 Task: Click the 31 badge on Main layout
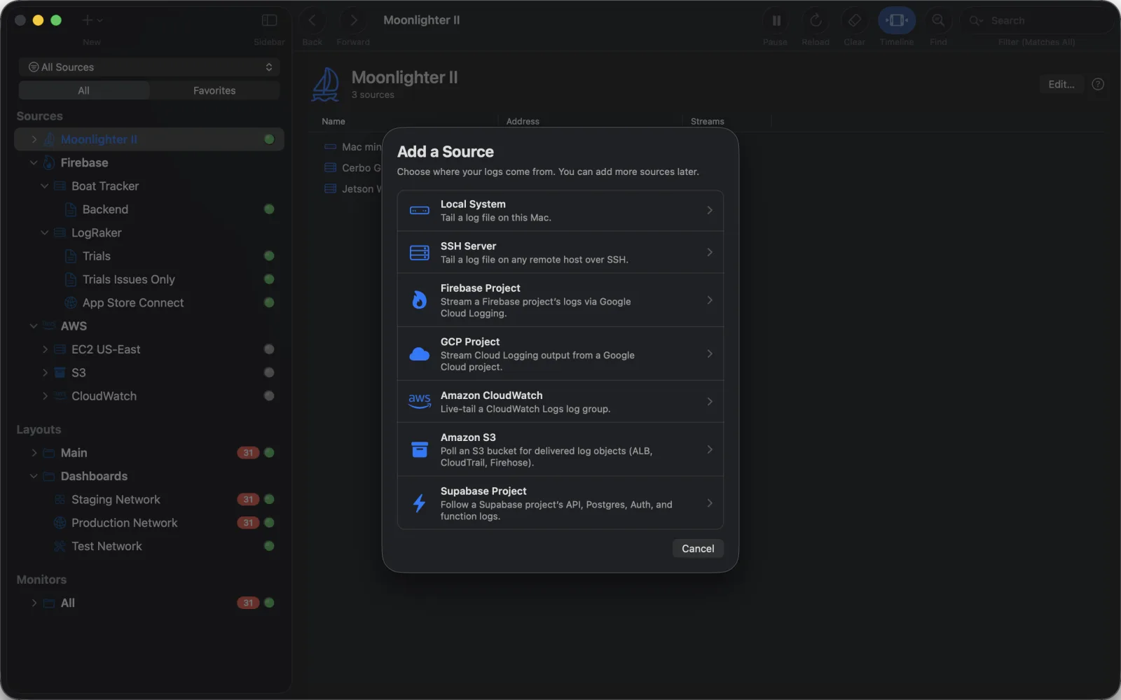[x=248, y=453]
